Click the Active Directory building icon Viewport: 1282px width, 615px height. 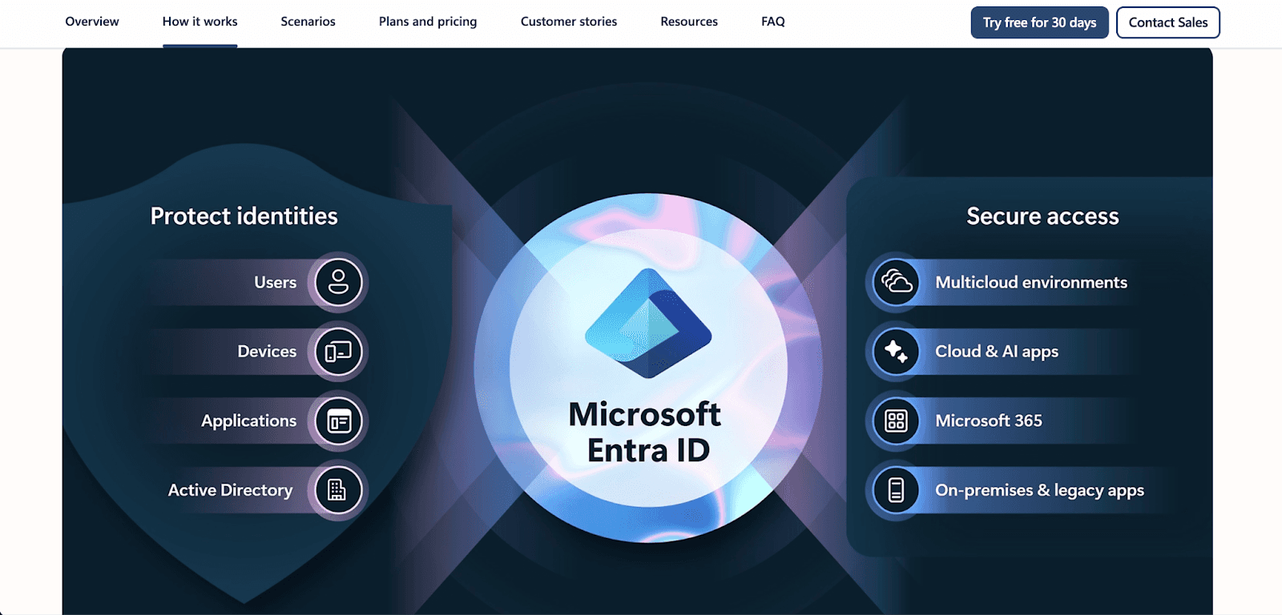338,490
